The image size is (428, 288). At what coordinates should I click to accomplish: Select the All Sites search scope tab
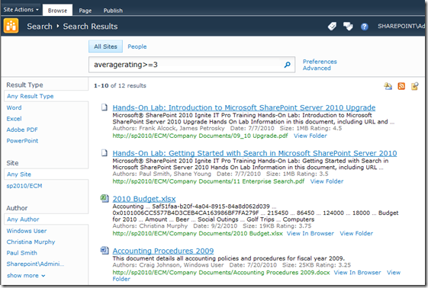(x=105, y=46)
